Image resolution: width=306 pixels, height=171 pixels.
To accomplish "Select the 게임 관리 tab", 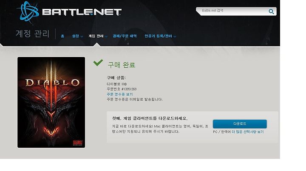I will click(x=96, y=36).
